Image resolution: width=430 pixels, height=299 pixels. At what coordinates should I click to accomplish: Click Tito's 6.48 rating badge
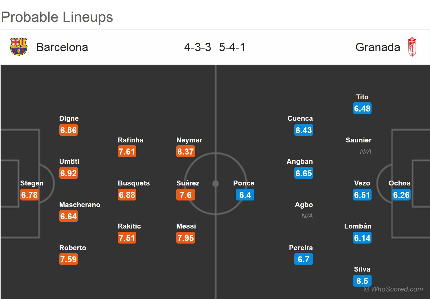click(x=362, y=109)
